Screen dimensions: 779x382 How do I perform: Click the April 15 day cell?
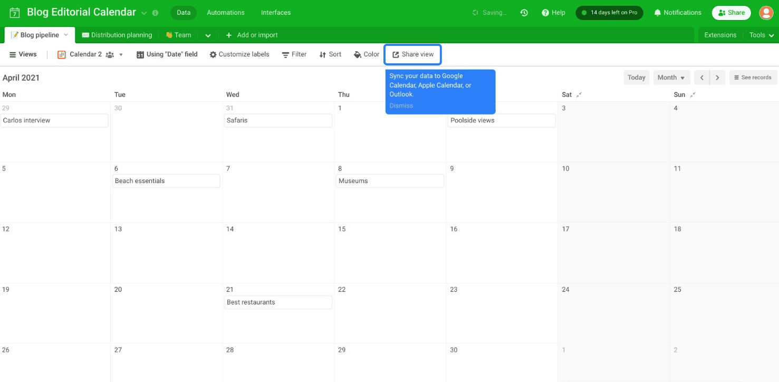point(390,252)
